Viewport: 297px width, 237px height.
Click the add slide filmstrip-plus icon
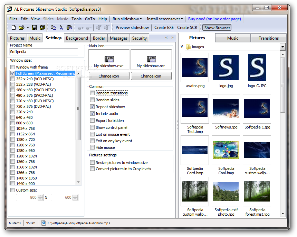coord(81,28)
